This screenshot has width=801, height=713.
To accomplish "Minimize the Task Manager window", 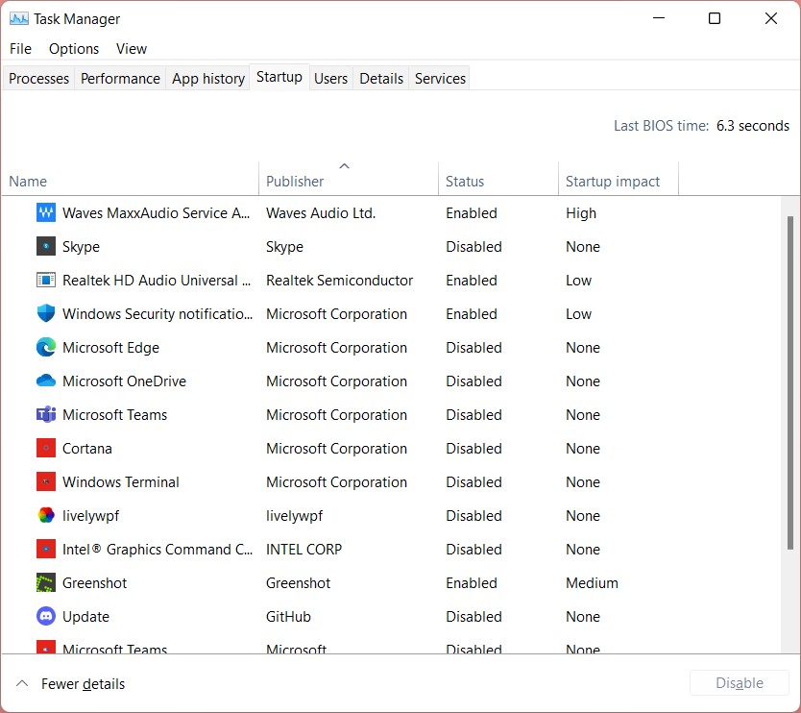I will pyautogui.click(x=659, y=18).
